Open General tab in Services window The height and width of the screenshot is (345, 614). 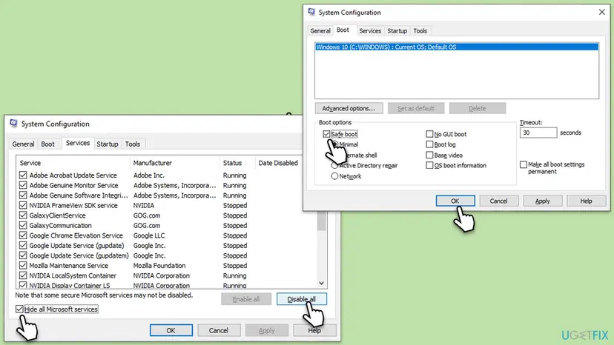pos(23,144)
